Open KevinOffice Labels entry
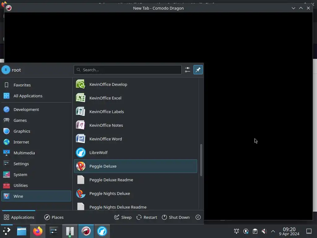 coord(136,112)
